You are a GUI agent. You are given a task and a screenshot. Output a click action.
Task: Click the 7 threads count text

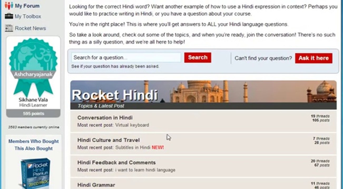coord(321,138)
